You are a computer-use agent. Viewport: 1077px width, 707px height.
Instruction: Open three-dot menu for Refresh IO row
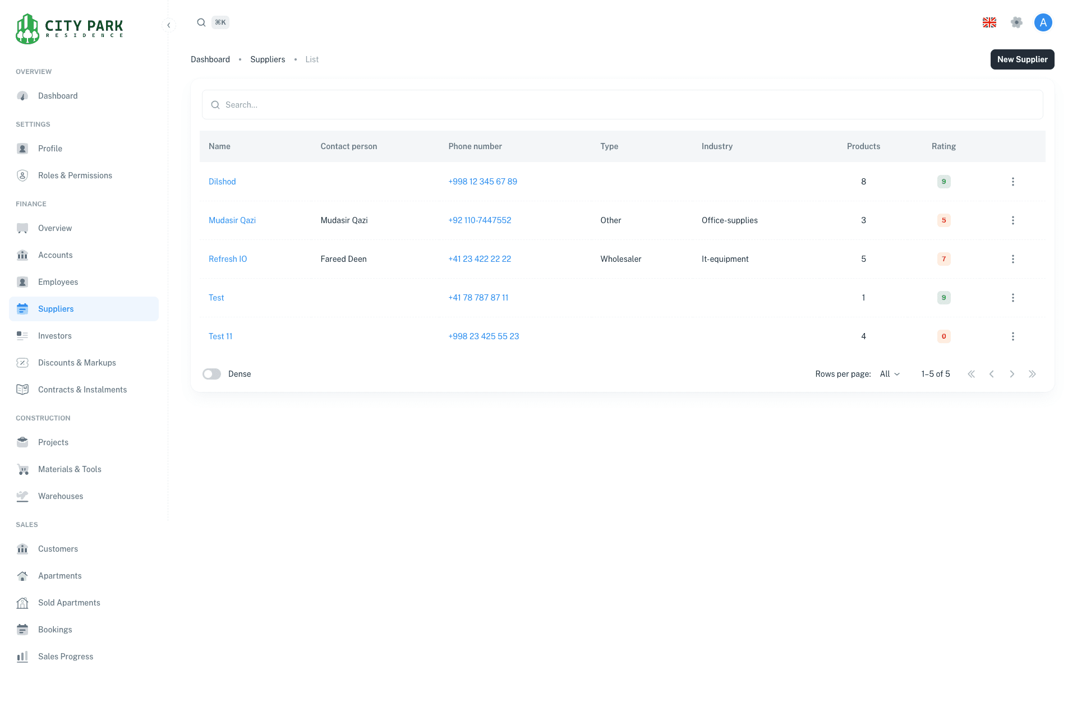click(x=1012, y=259)
